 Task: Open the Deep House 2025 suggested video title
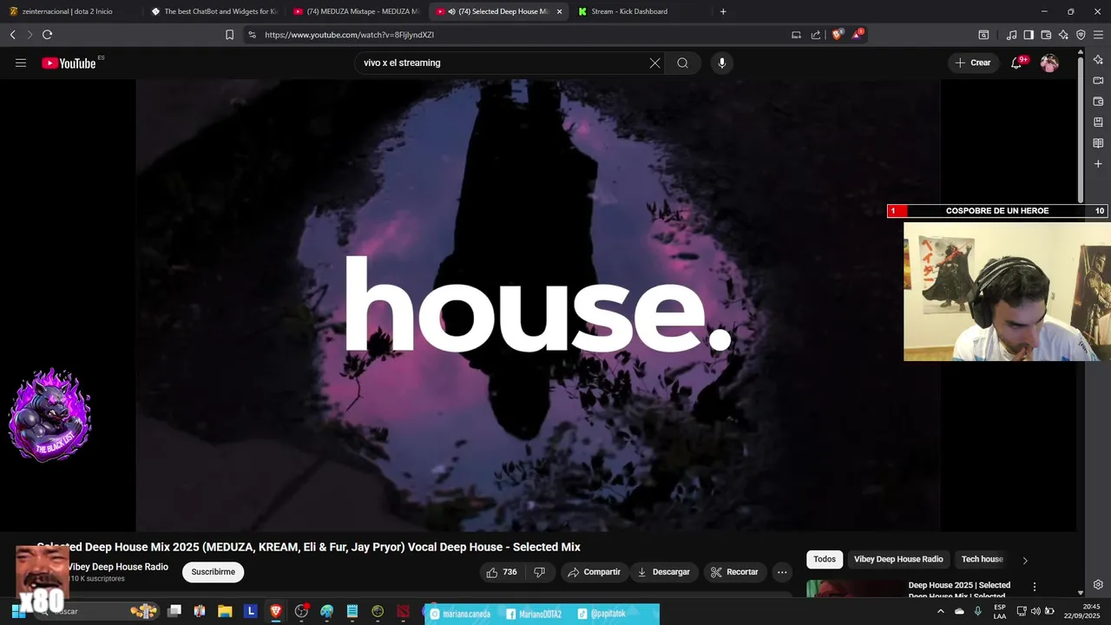(959, 589)
